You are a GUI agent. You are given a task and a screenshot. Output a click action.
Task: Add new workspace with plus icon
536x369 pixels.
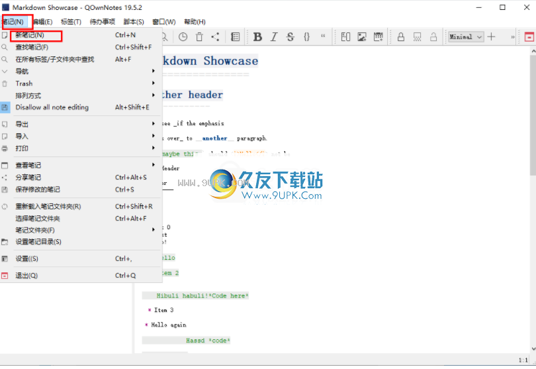click(x=491, y=36)
